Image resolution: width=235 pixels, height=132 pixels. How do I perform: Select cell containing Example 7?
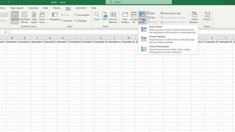pyautogui.click(x=62, y=42)
